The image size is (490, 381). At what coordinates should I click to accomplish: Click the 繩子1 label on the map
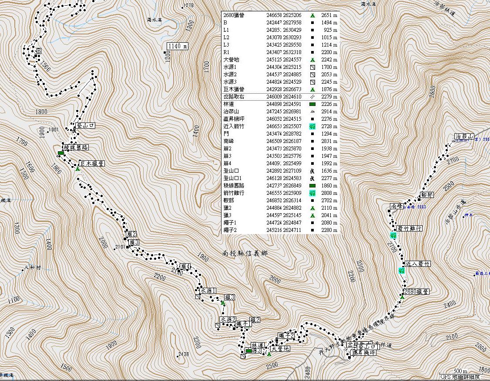(x=243, y=324)
